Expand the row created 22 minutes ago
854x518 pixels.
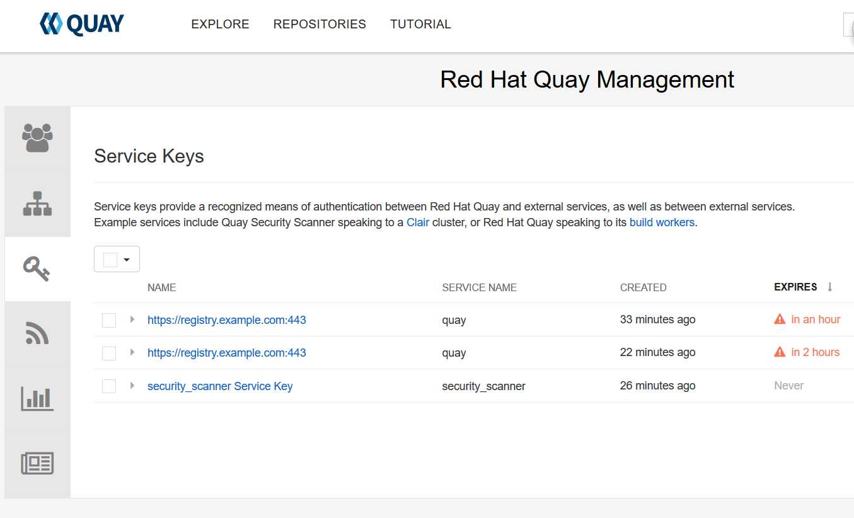132,352
